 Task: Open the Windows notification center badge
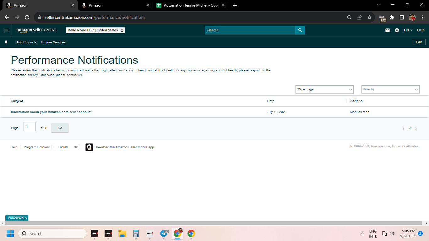pyautogui.click(x=420, y=233)
